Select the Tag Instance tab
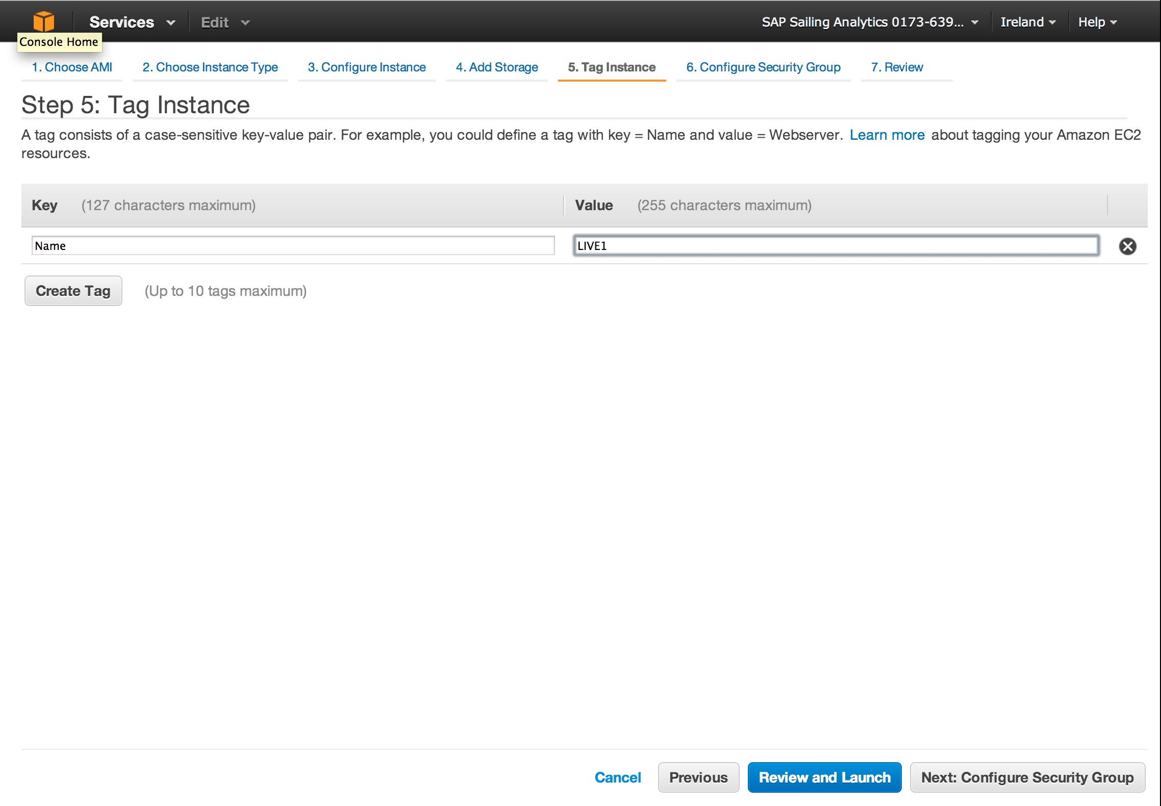Screen dimensions: 1161x806 [x=612, y=67]
